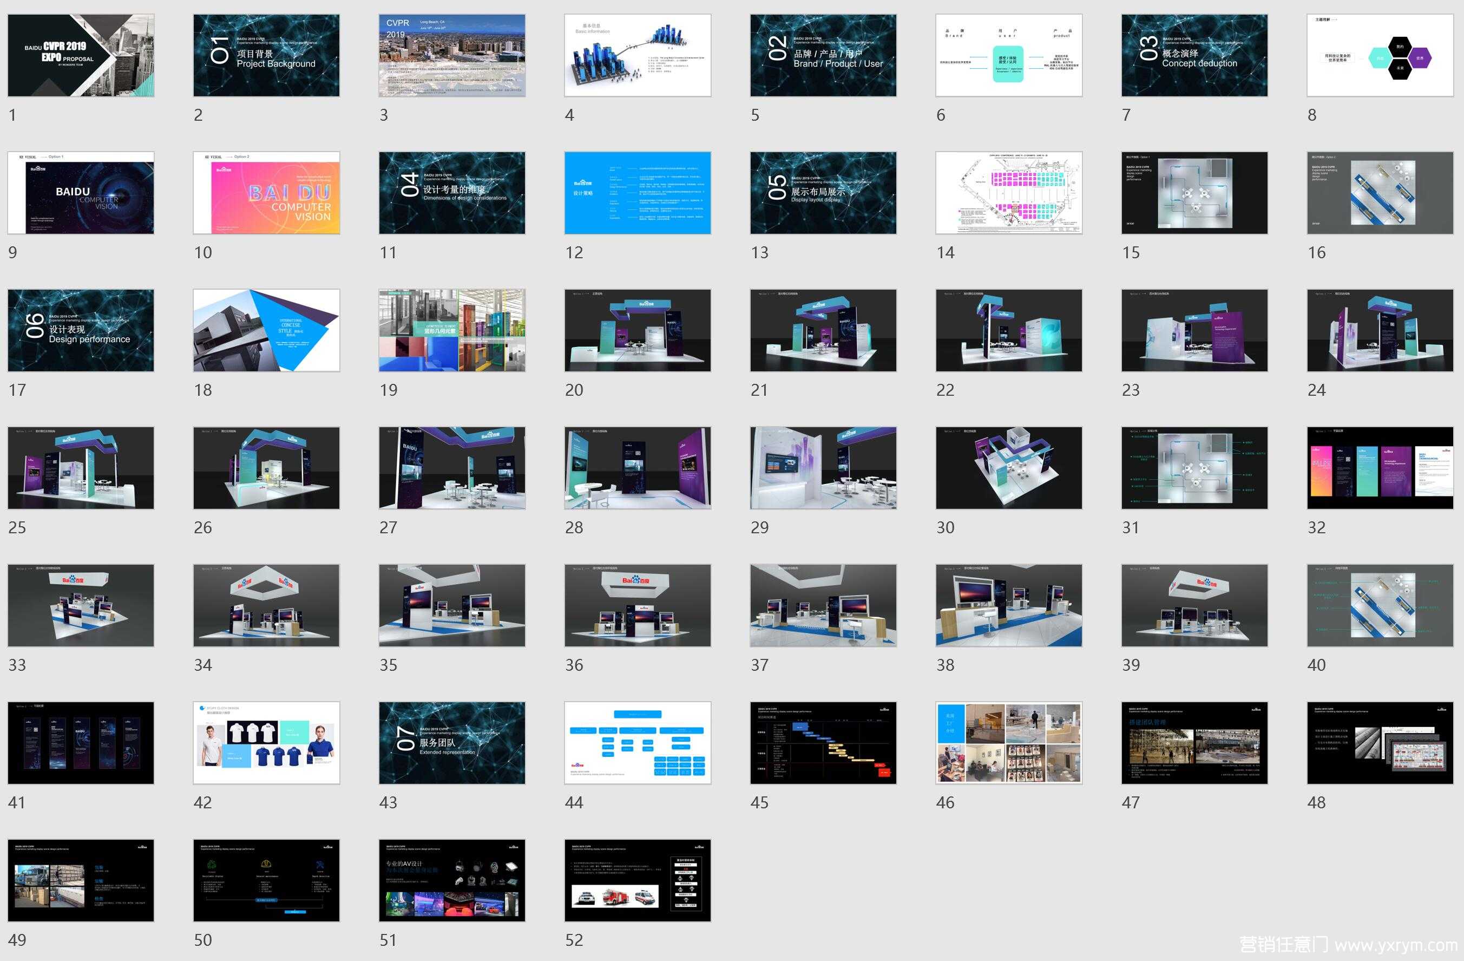Open slide 6 brand user product diagram
1464x961 pixels.
click(1009, 55)
